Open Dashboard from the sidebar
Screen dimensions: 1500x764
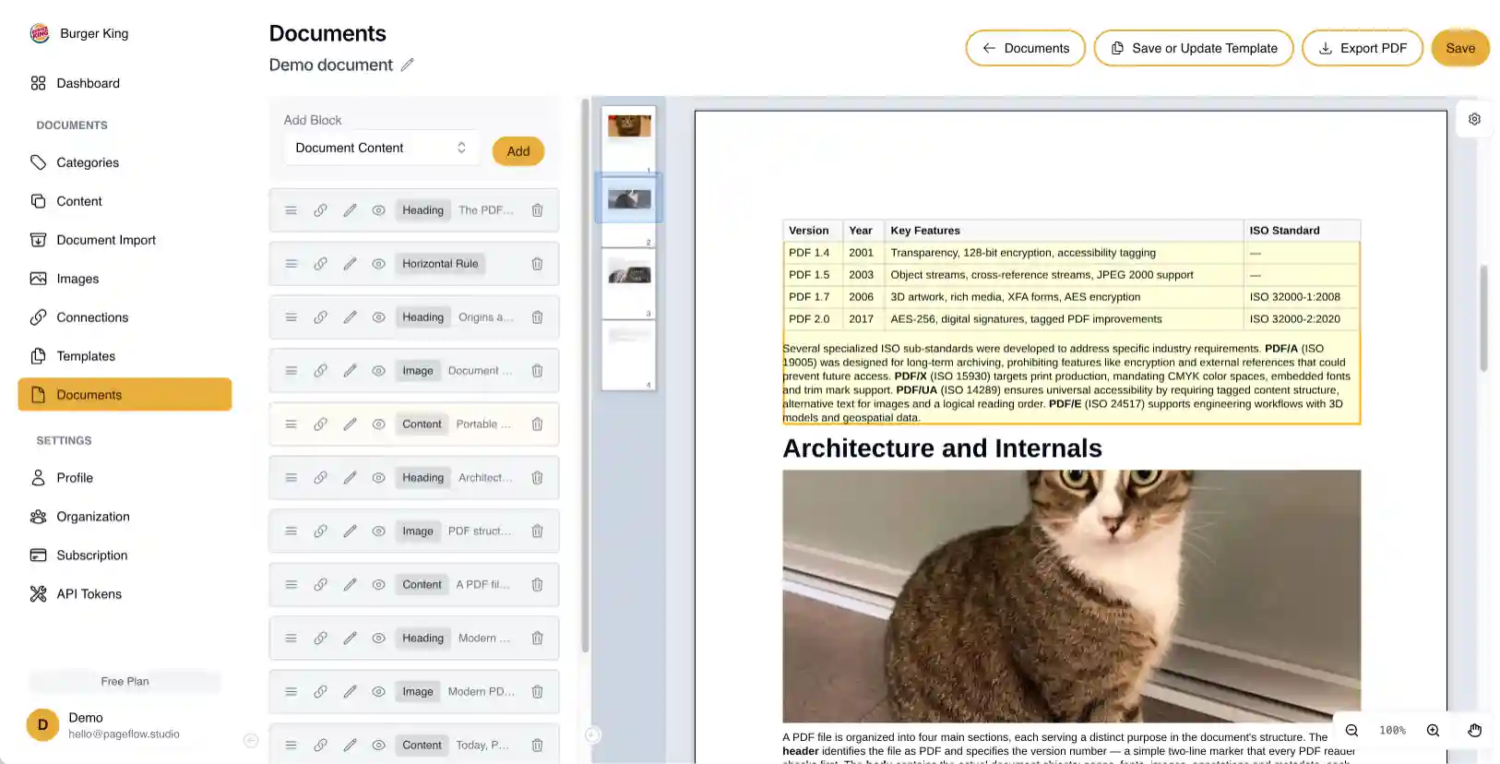[x=125, y=83]
